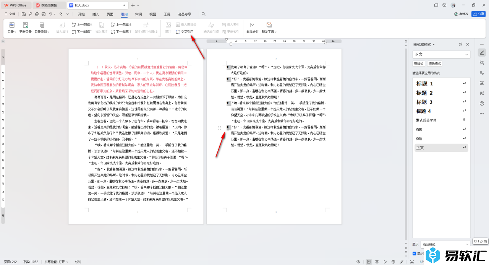Click the print preview icon
Image resolution: width=489 pixels, height=265 pixels.
click(x=43, y=14)
